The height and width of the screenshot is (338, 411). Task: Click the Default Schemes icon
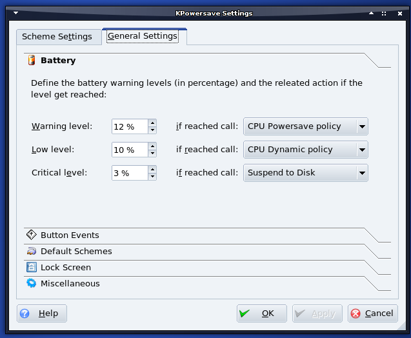[32, 251]
